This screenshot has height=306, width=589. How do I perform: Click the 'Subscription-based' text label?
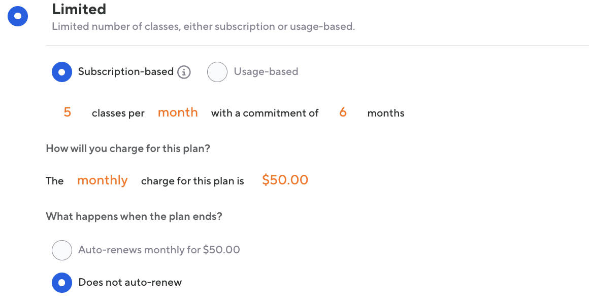coord(126,72)
